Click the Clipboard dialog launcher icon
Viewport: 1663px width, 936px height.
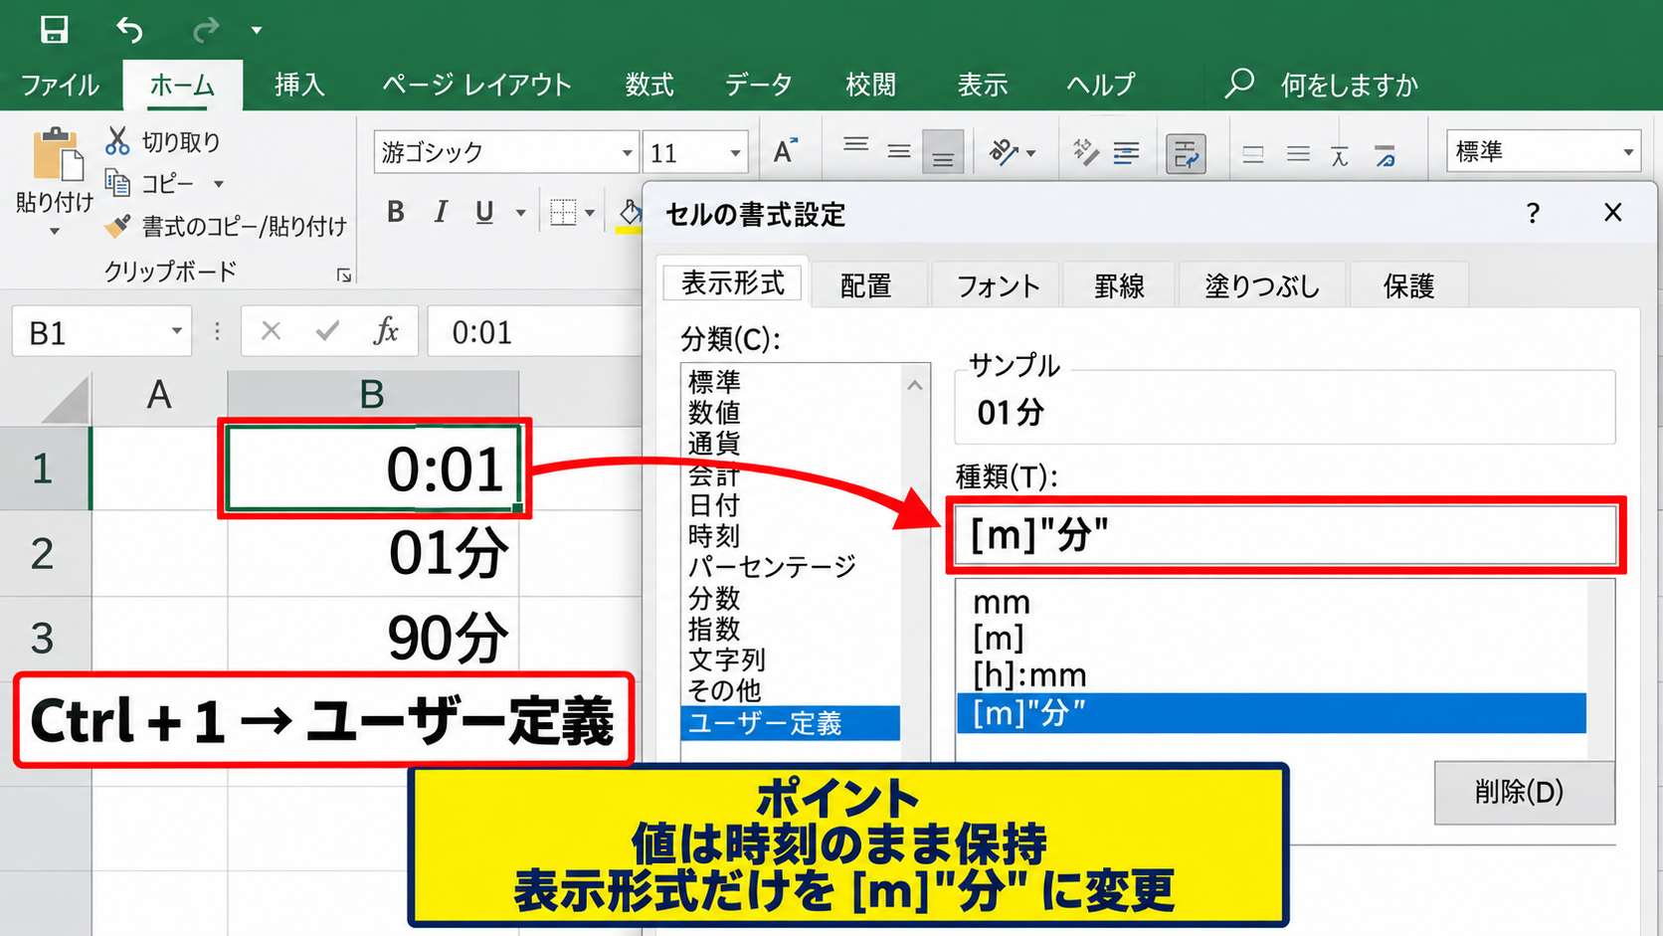pos(344,275)
